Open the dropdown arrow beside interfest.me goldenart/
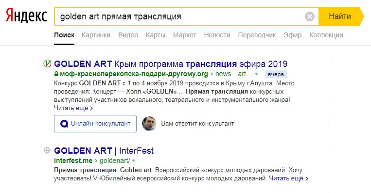The height and width of the screenshot is (193, 371). click(x=133, y=161)
